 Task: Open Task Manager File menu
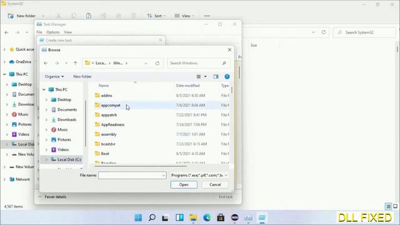[x=39, y=32]
